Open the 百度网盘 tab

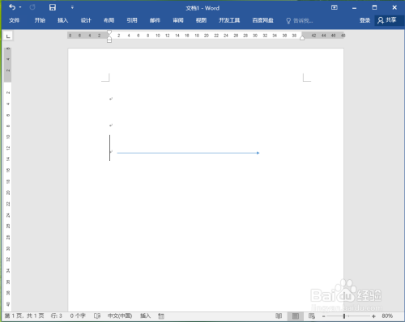click(262, 20)
